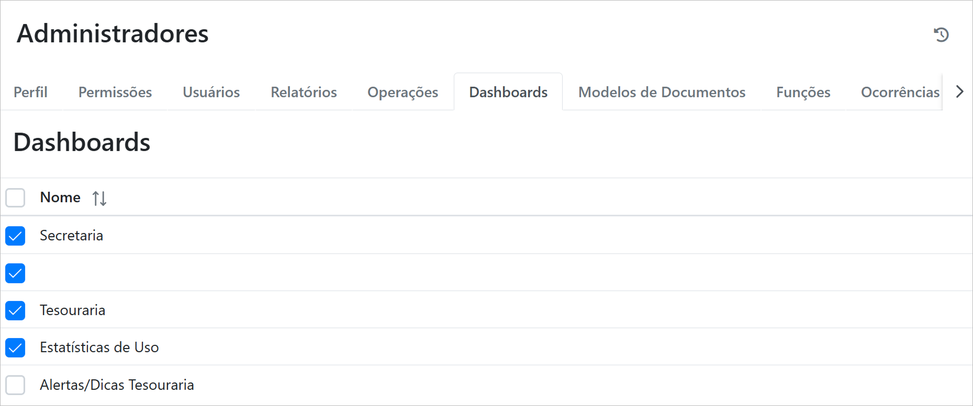The height and width of the screenshot is (406, 973).
Task: Click the active Dashboards tab
Action: coord(508,92)
